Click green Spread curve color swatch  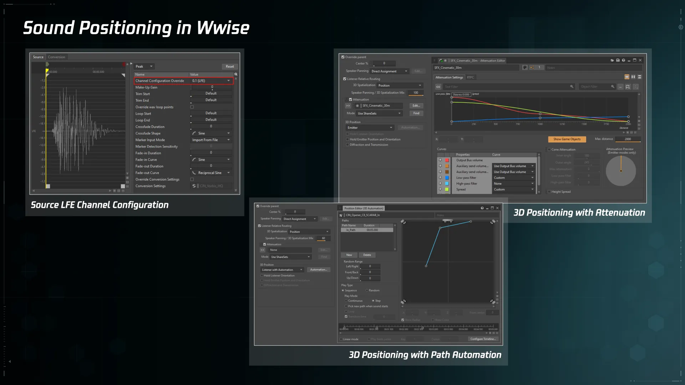pyautogui.click(x=447, y=189)
